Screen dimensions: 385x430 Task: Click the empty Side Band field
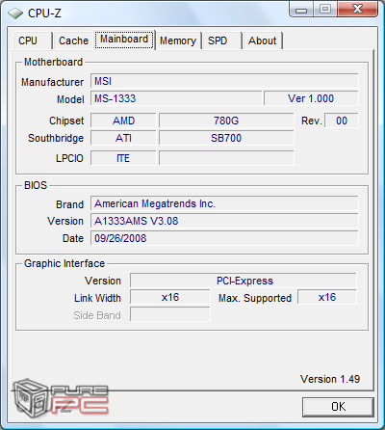tap(170, 314)
